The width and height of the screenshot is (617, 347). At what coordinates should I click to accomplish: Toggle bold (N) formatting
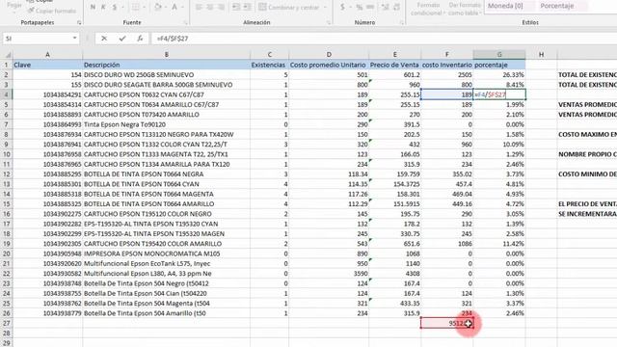(x=93, y=7)
